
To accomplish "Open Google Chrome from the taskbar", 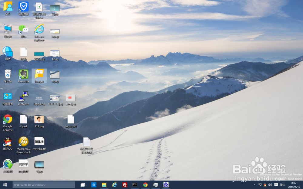I will click(145, 185).
